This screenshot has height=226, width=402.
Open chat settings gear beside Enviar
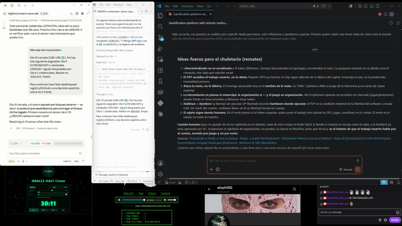386,220
